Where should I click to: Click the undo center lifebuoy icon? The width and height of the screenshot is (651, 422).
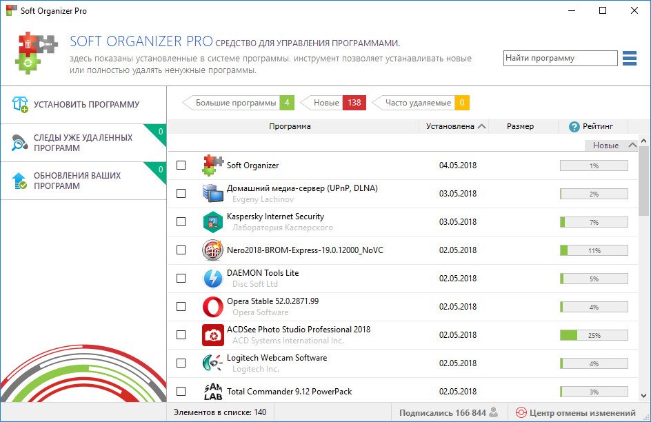(521, 412)
